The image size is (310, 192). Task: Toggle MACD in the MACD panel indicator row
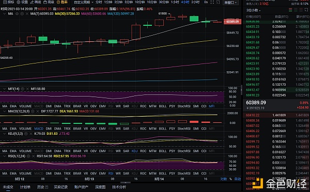[x=39, y=129]
